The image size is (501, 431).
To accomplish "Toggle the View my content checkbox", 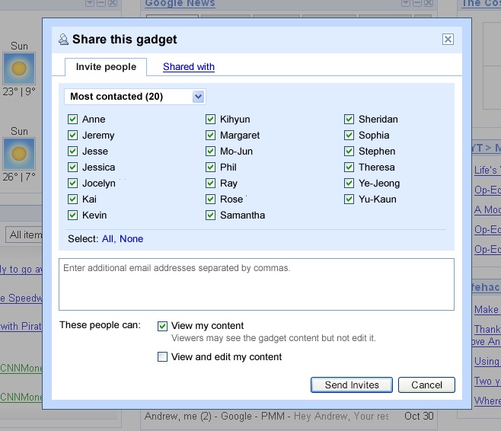I will pyautogui.click(x=162, y=327).
